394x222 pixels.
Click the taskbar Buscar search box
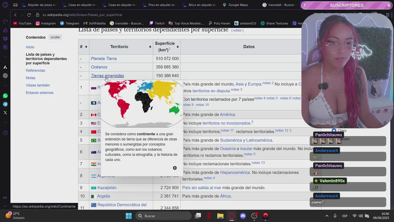point(163,216)
